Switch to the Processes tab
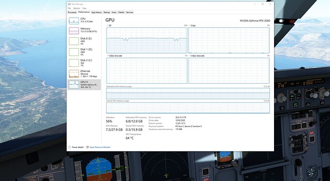 (x=72, y=12)
